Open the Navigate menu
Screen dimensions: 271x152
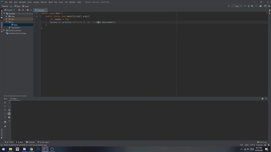point(22,2)
